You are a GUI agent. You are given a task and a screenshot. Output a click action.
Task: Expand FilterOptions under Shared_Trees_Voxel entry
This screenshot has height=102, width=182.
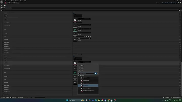pos(3,50)
